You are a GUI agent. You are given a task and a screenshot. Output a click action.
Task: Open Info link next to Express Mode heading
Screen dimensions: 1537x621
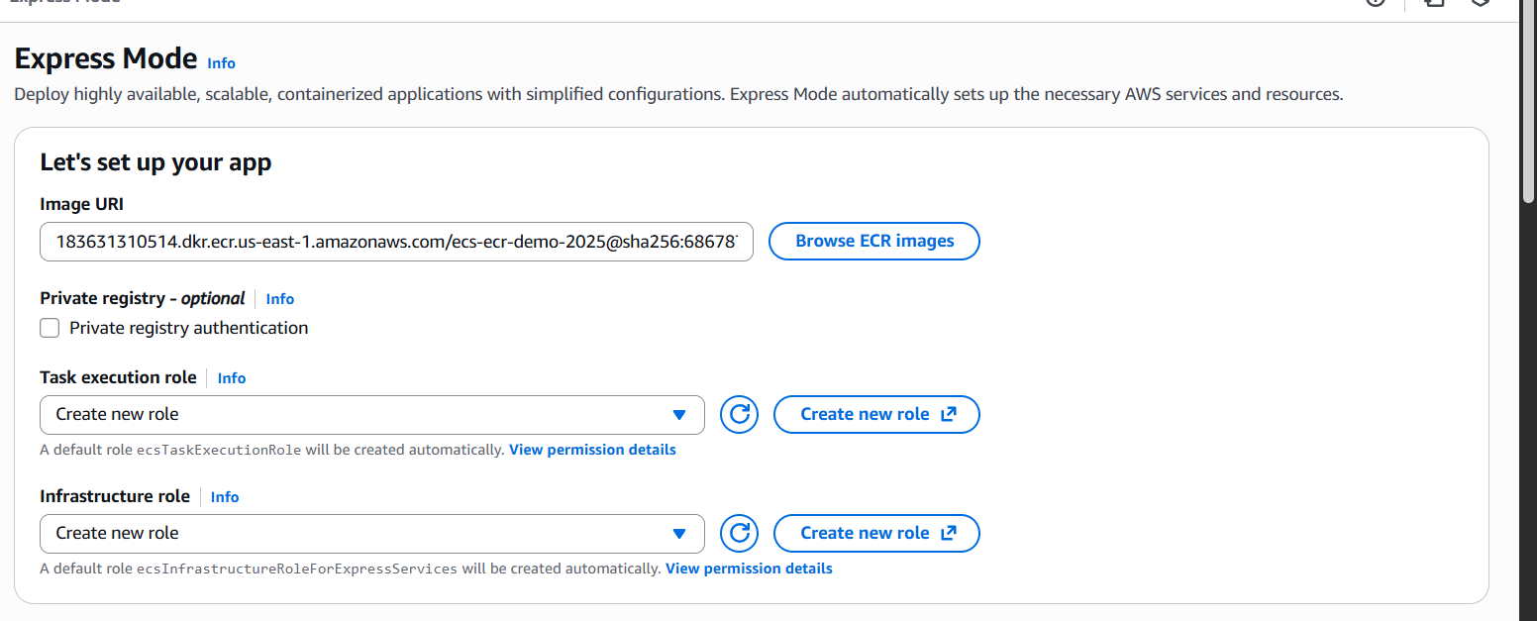point(221,63)
